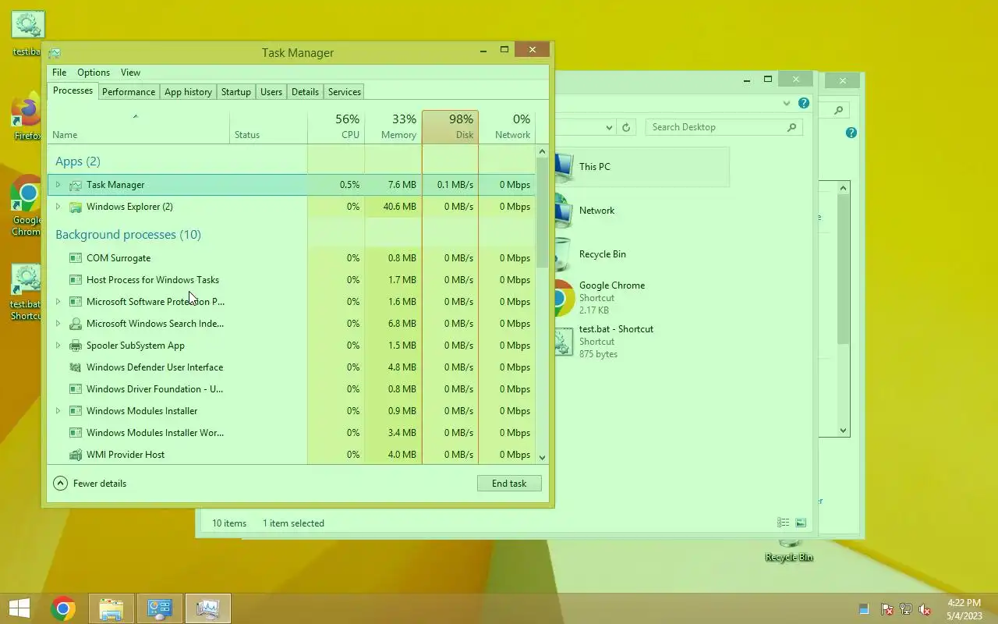Click Windows Defender User Interface icon
This screenshot has width=998, height=624.
(76, 367)
